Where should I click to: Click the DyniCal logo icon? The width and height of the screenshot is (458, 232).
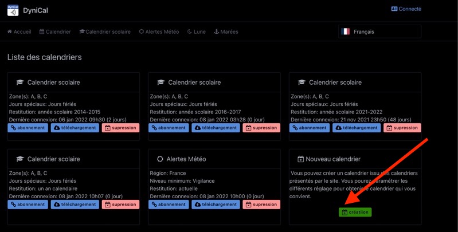[x=12, y=10]
